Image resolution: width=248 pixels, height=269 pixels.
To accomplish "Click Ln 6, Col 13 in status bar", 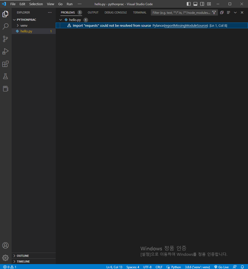I will (x=114, y=267).
